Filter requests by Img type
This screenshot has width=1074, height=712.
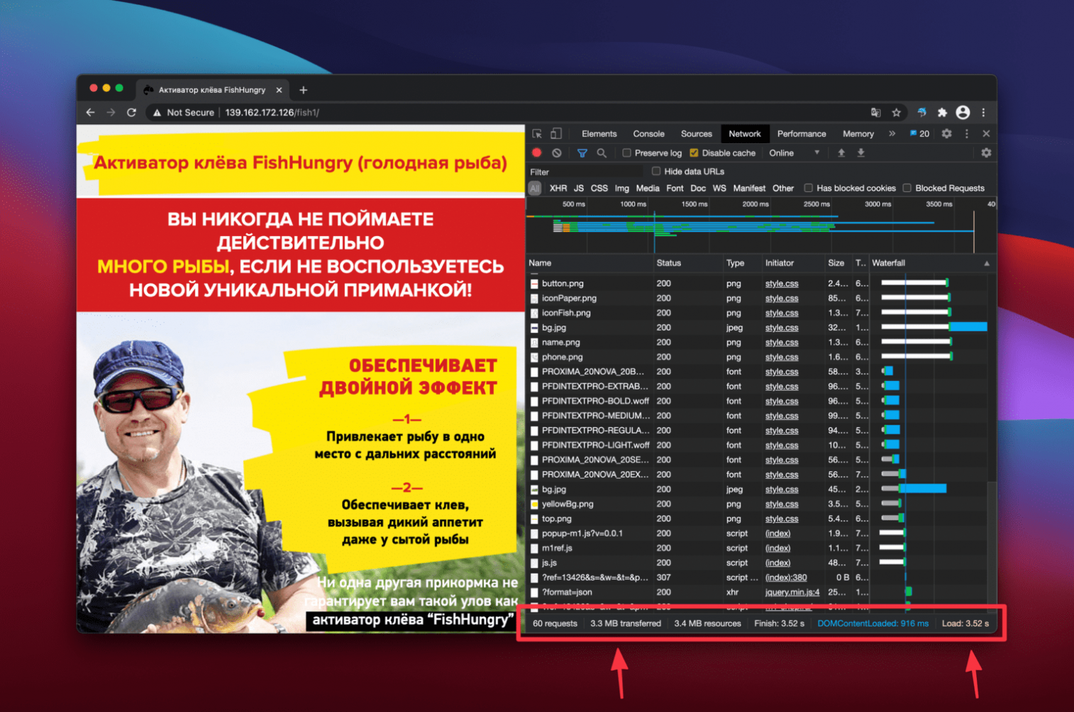tap(622, 188)
